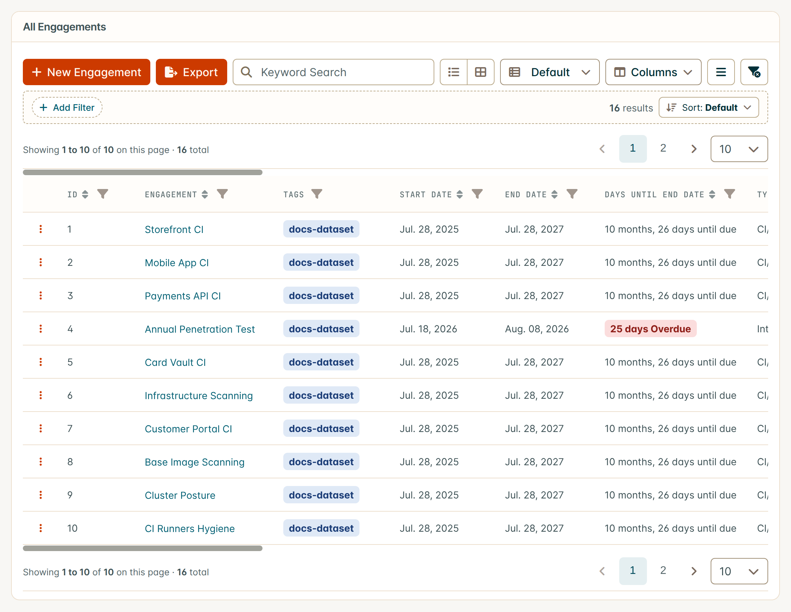
Task: Sort by Days Until End Date arrows
Action: tap(712, 194)
